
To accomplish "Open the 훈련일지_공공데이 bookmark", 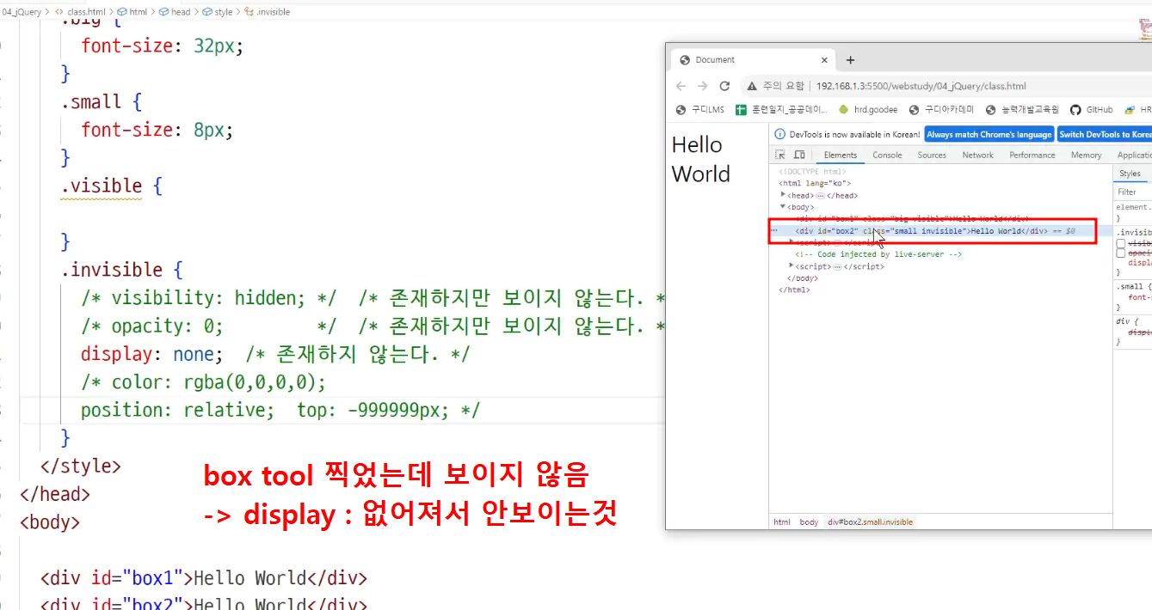I will 781,110.
